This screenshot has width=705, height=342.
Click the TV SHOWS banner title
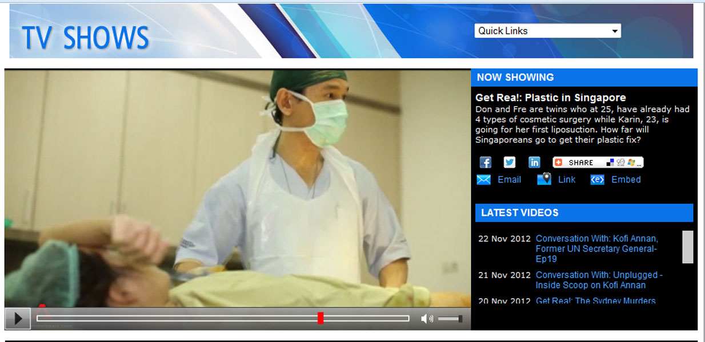point(85,38)
